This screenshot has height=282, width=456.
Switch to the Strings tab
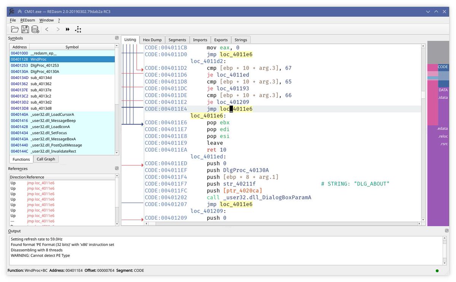pyautogui.click(x=241, y=40)
